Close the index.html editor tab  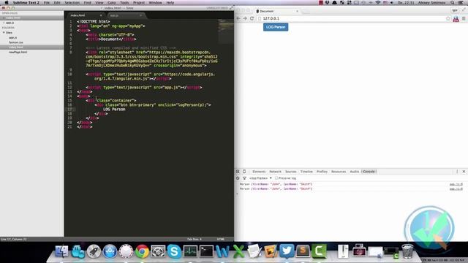coord(101,15)
